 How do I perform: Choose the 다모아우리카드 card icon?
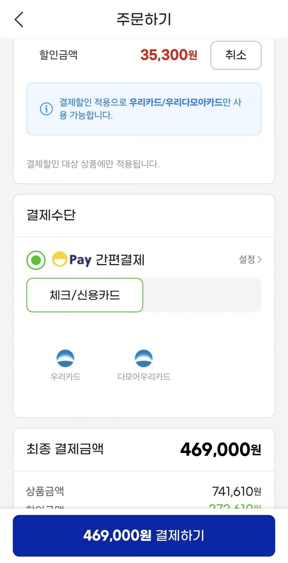(x=144, y=358)
